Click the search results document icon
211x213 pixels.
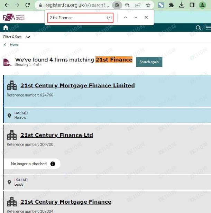click(7, 62)
